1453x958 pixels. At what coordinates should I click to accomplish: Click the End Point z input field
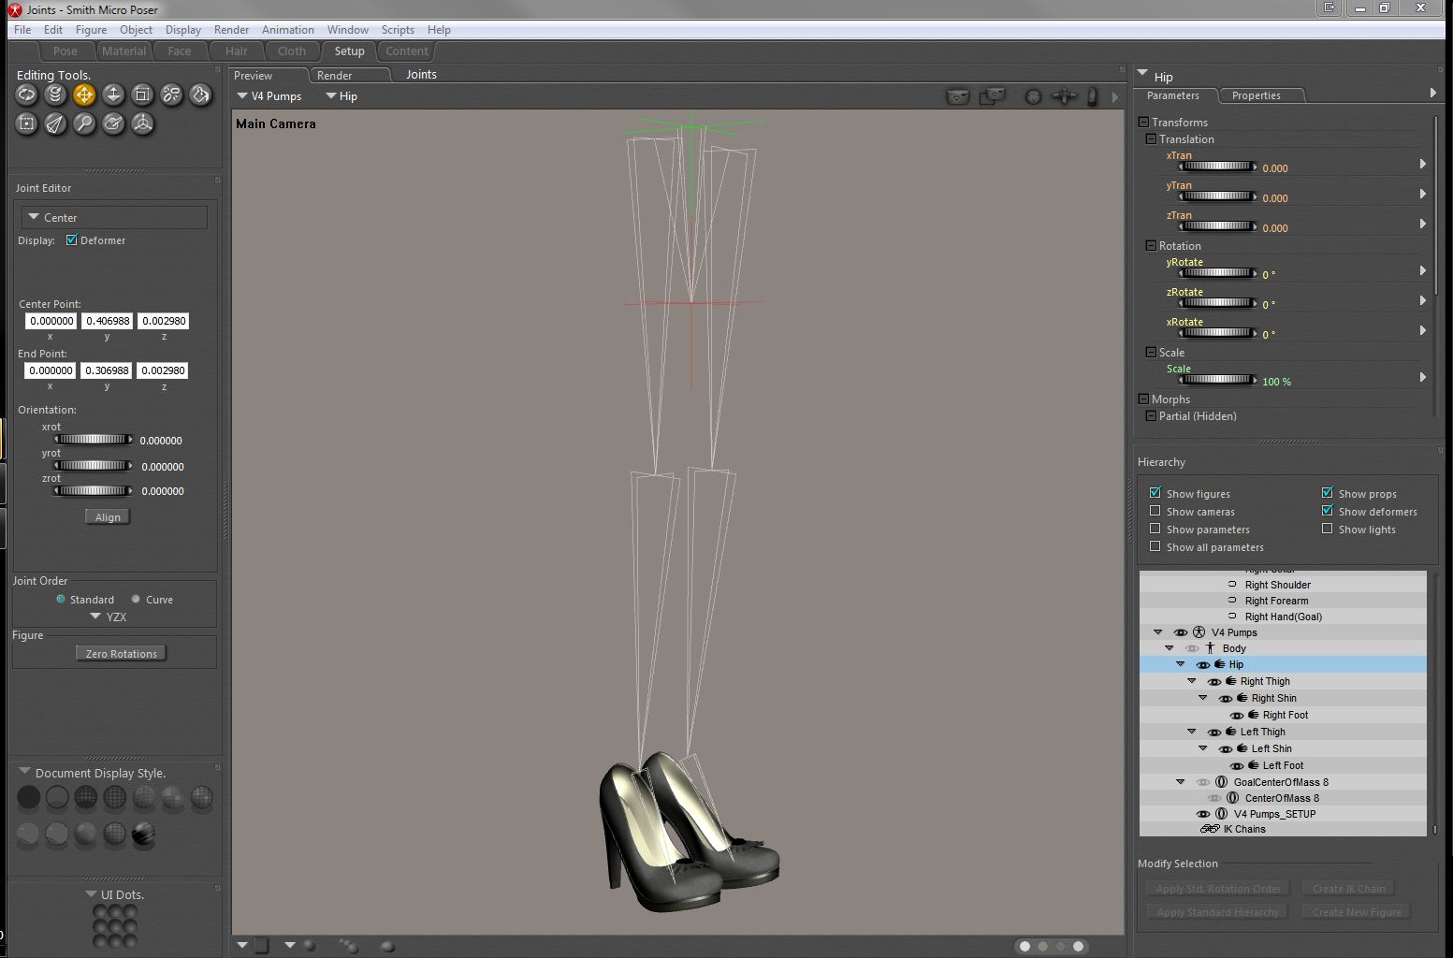click(164, 370)
